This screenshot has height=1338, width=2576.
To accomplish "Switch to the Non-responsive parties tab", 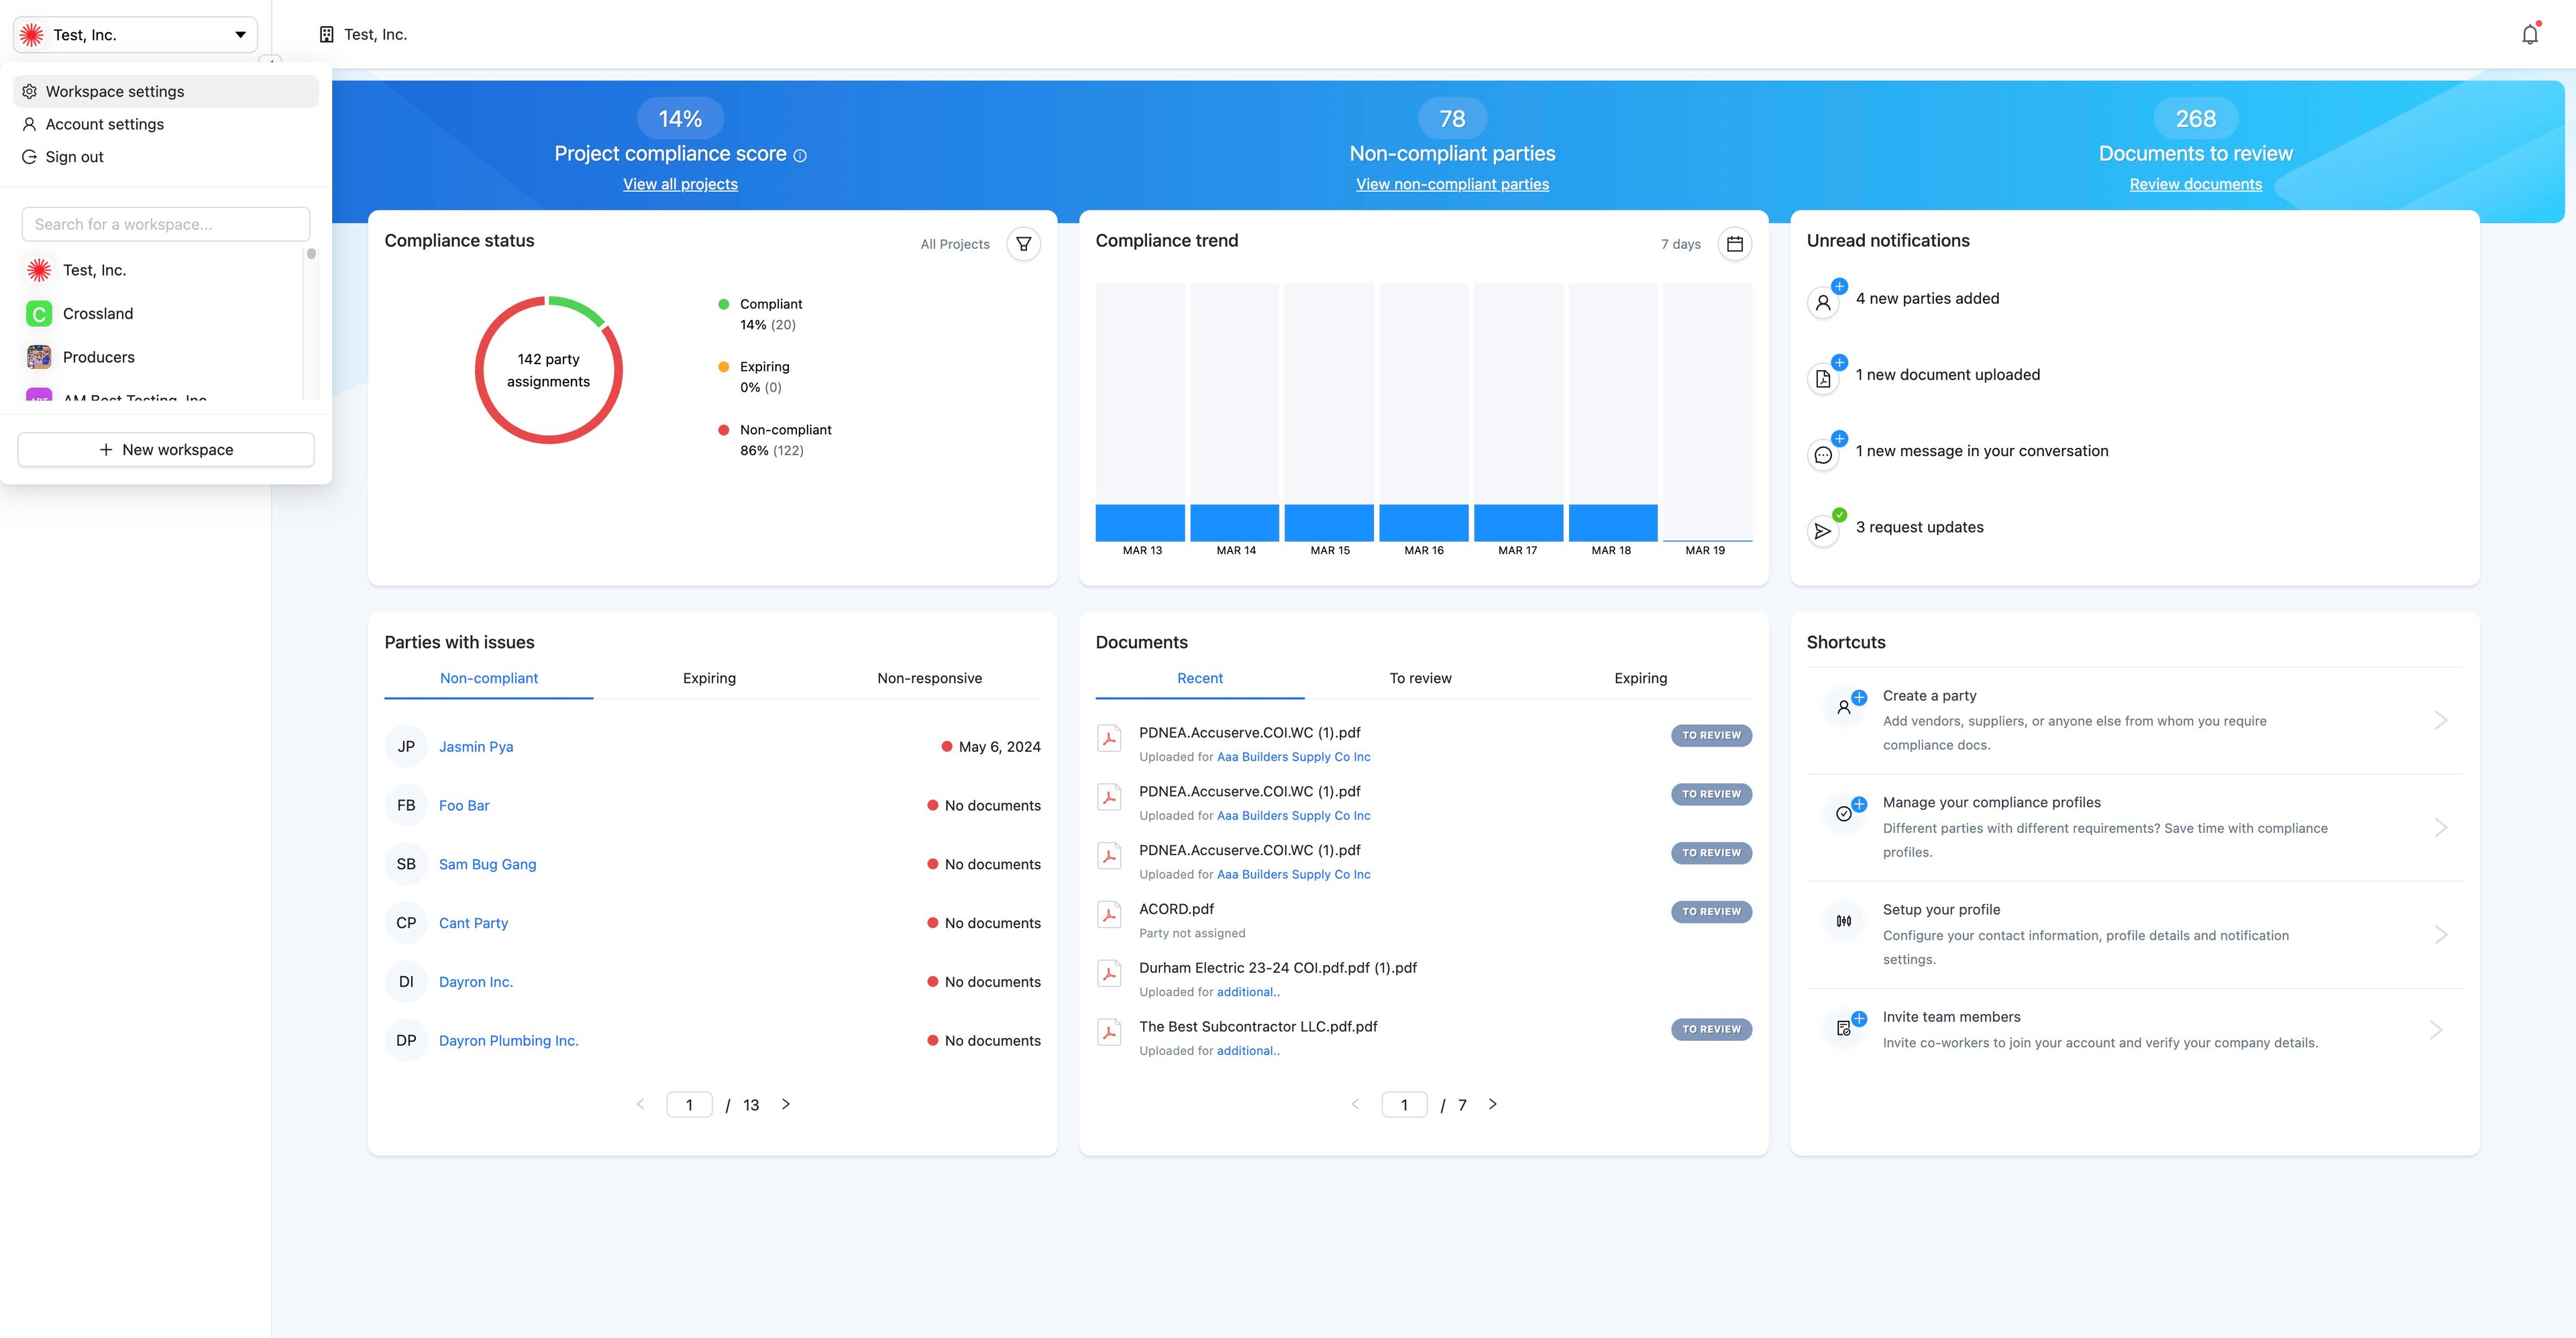I will pyautogui.click(x=929, y=678).
